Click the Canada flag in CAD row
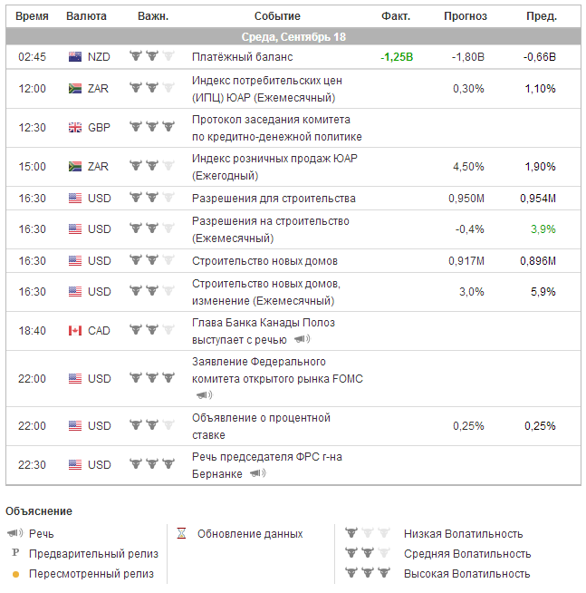 point(76,331)
